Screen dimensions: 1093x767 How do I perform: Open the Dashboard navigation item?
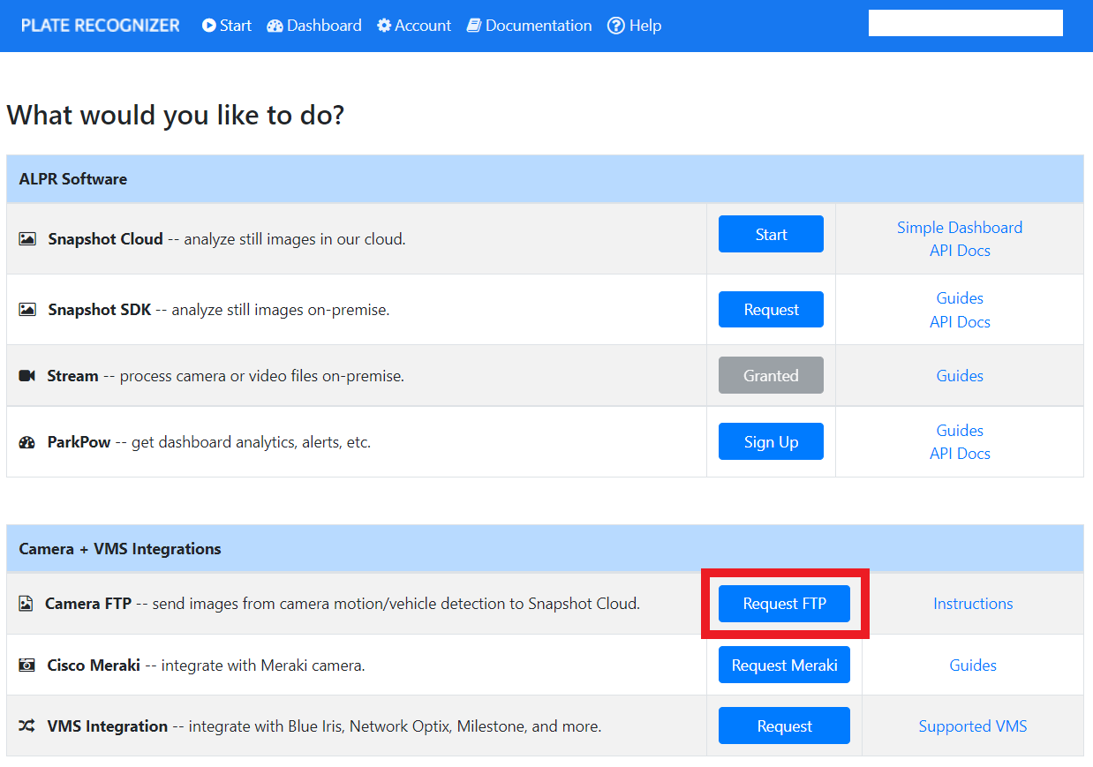tap(314, 26)
